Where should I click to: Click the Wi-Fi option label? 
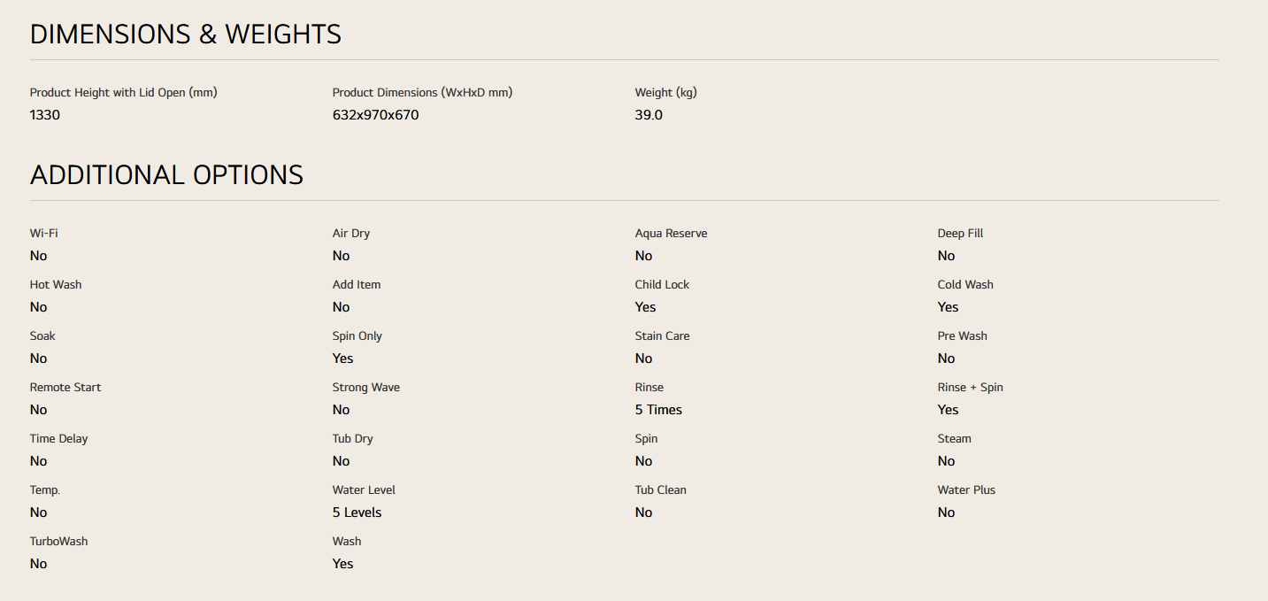tap(43, 234)
